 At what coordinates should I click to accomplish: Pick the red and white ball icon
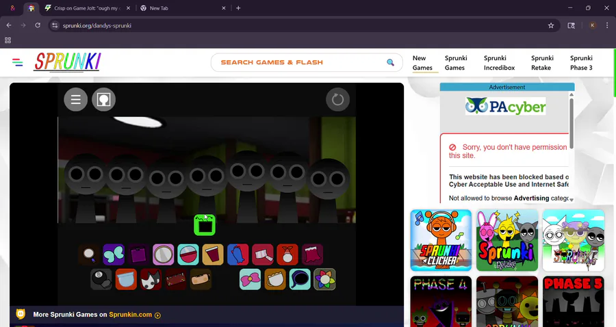pos(188,254)
